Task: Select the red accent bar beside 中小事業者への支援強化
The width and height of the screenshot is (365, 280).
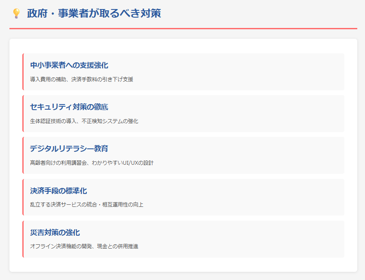Action: (x=23, y=71)
